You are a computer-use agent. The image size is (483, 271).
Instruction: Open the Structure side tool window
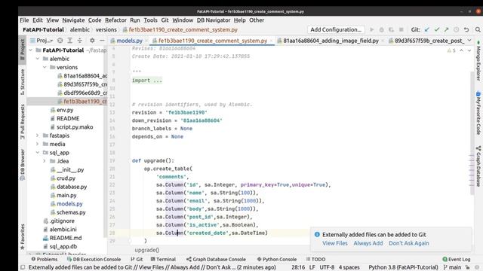22,82
